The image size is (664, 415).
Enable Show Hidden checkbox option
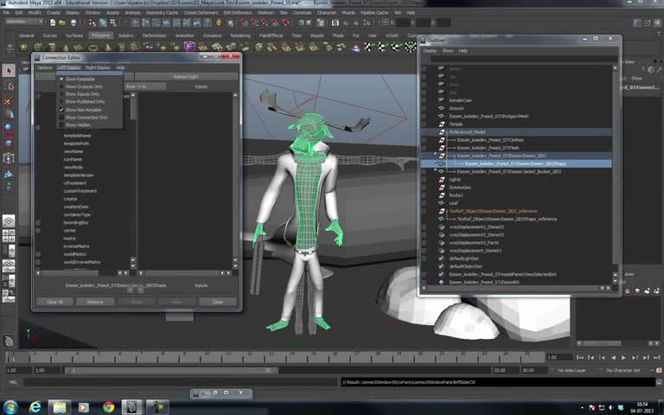78,124
